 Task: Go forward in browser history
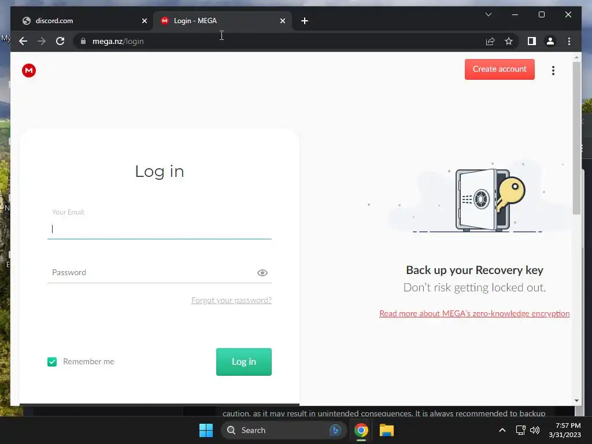42,41
